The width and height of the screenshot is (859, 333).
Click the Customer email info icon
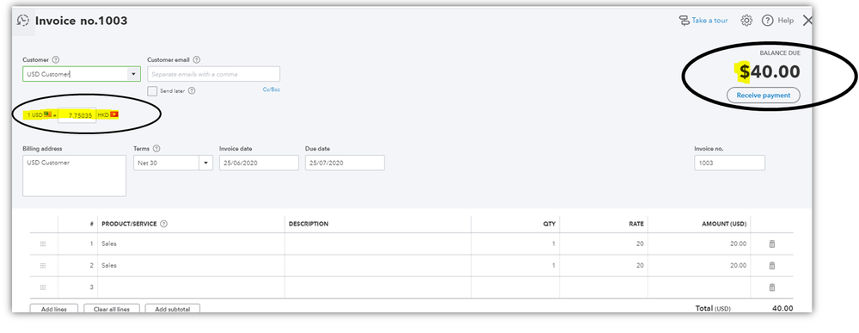tap(197, 59)
